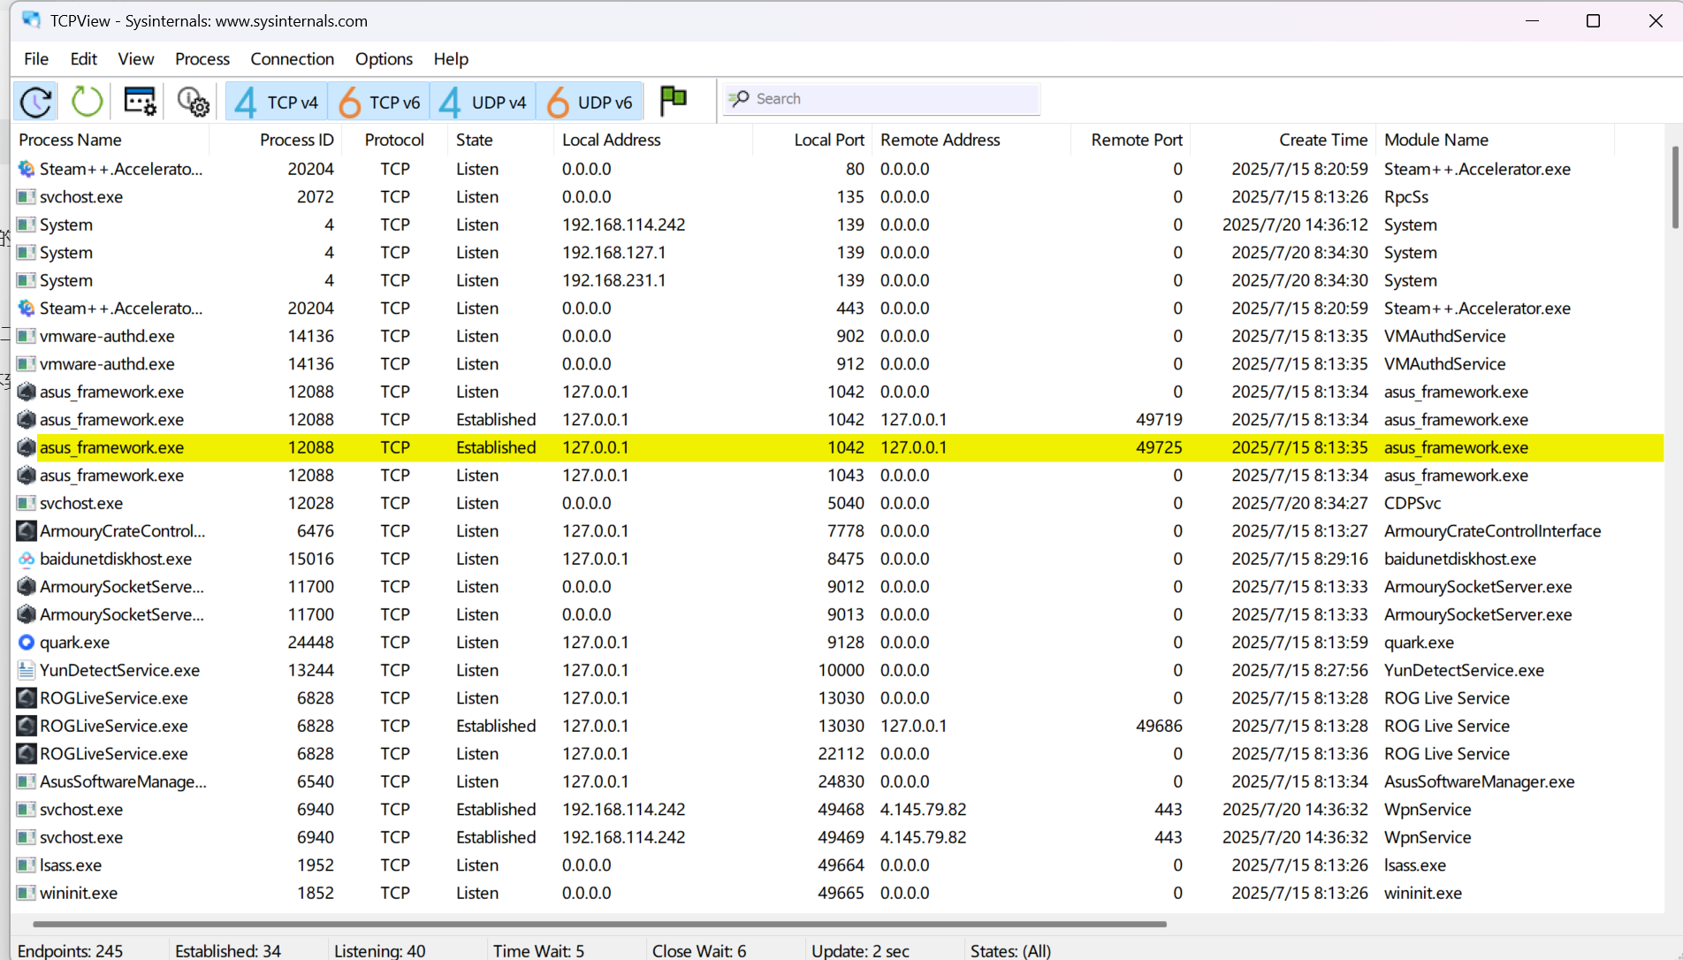The width and height of the screenshot is (1683, 960).
Task: Click YunDetectService.exe document icon
Action: tap(27, 670)
